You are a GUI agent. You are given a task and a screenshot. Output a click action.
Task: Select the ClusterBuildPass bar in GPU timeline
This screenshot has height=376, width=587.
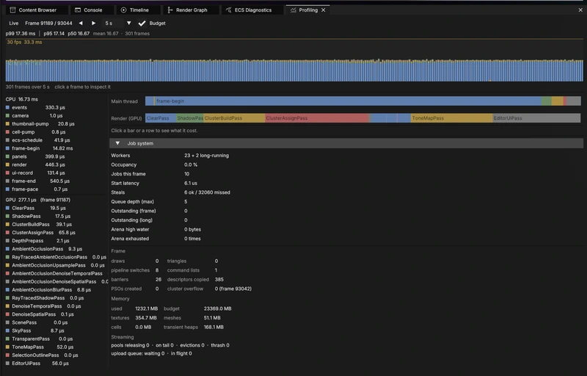tap(234, 118)
